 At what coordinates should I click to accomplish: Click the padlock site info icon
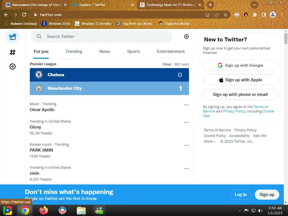(35, 15)
